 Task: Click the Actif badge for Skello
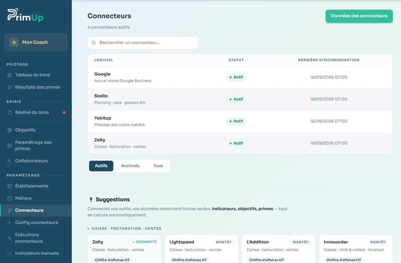[x=236, y=99]
